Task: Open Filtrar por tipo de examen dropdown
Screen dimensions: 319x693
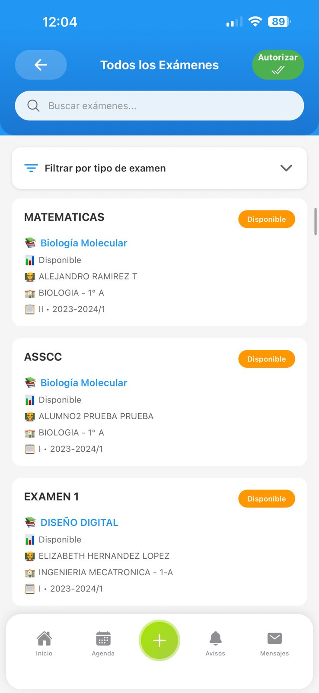Action: (x=105, y=168)
